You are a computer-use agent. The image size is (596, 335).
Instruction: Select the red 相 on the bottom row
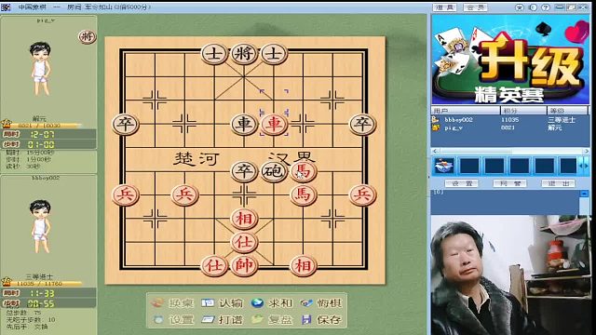(304, 265)
